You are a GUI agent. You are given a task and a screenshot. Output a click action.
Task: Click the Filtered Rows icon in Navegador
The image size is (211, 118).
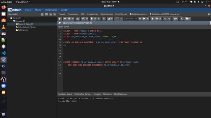click(x=50, y=14)
